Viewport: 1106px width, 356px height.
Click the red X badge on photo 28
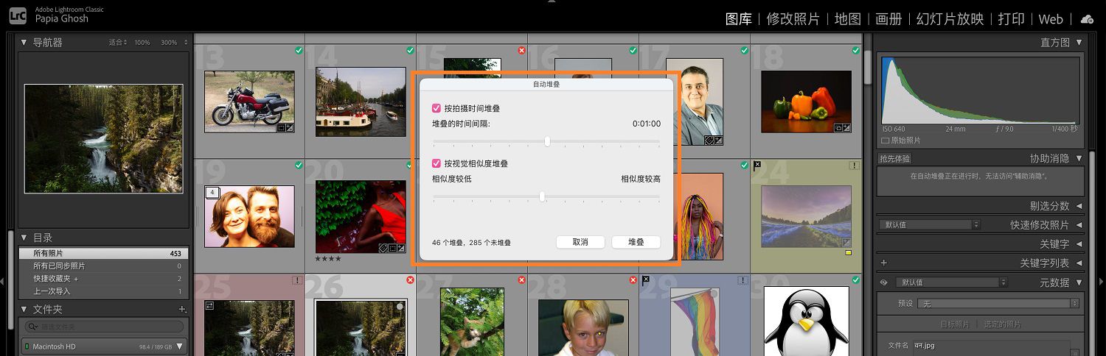pyautogui.click(x=633, y=280)
